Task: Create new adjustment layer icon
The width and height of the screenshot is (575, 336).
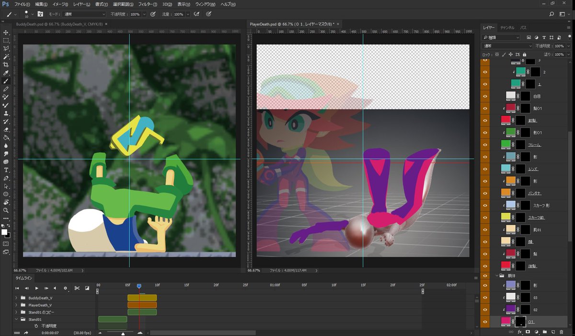Action: click(x=537, y=332)
